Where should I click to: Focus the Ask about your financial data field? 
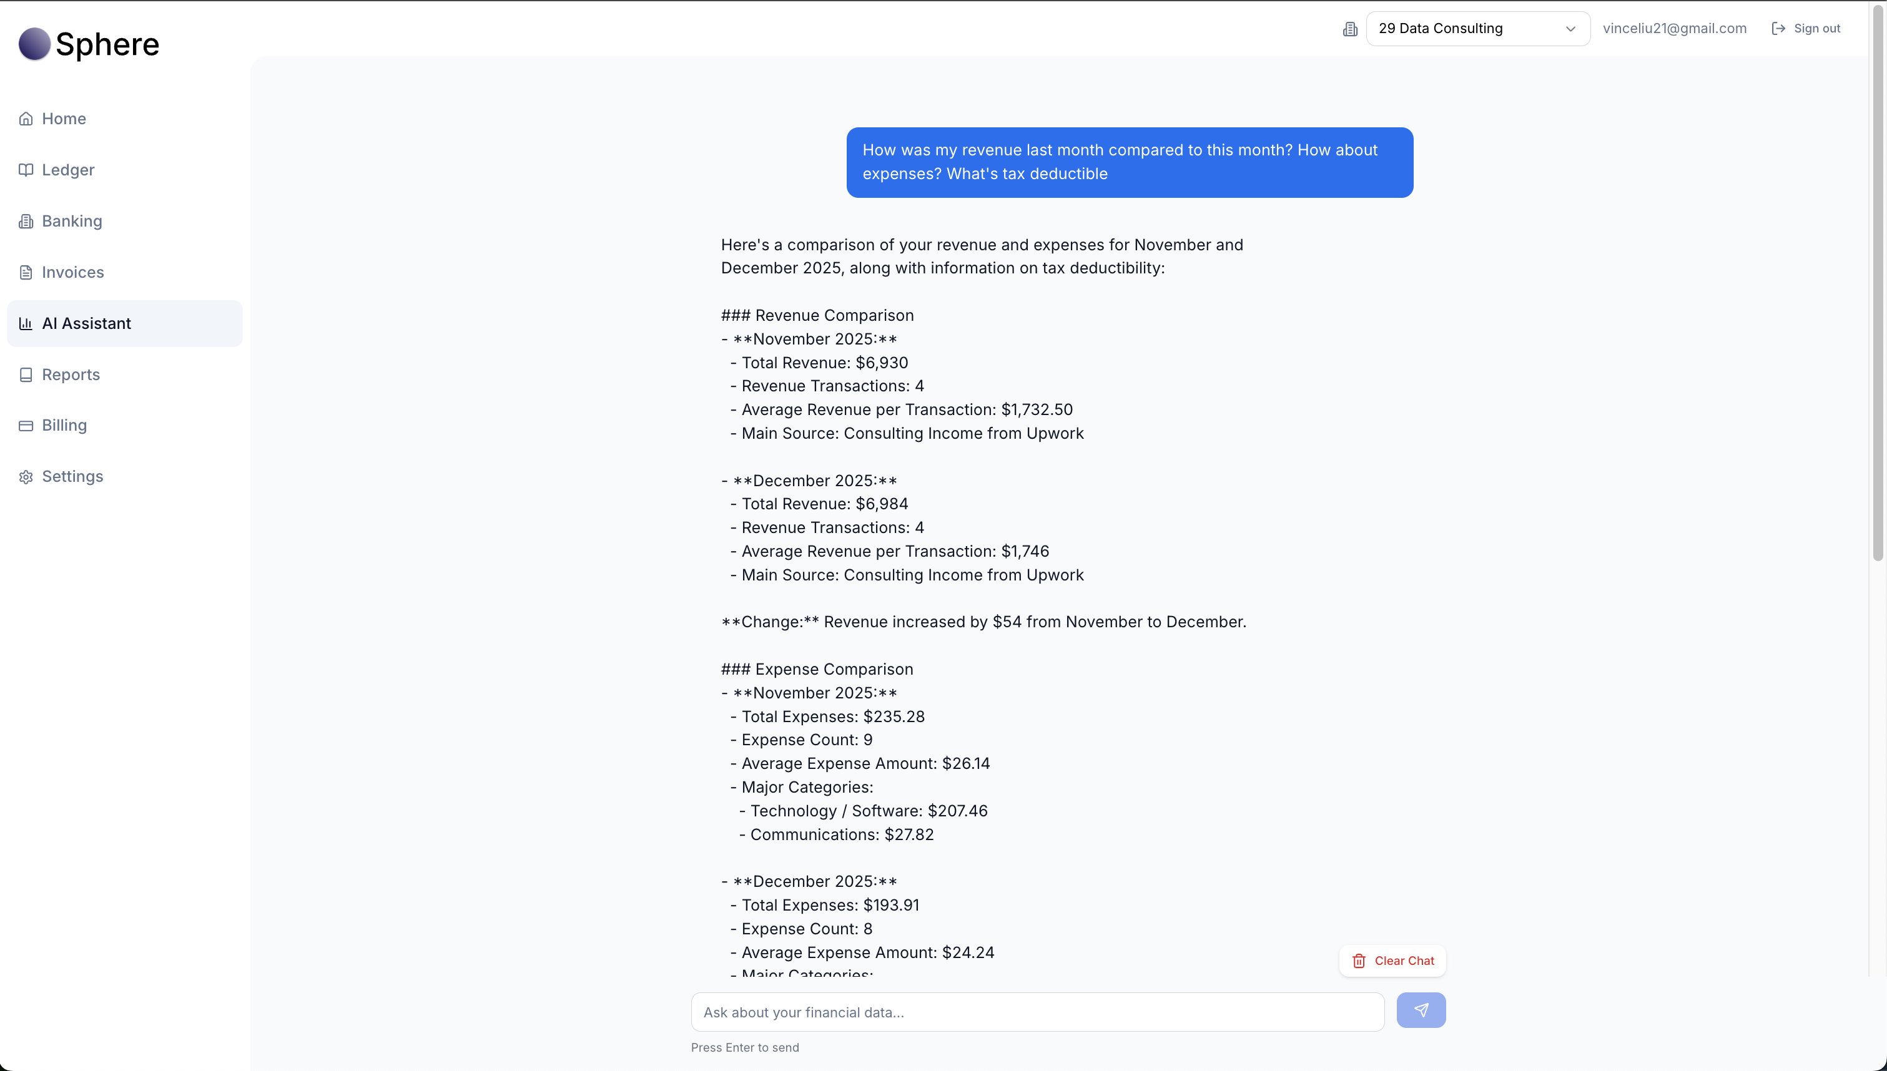[x=1037, y=1012]
